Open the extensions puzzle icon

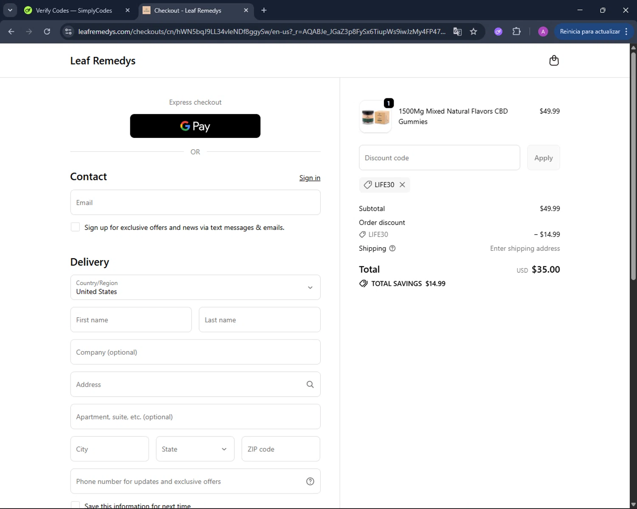click(x=516, y=31)
